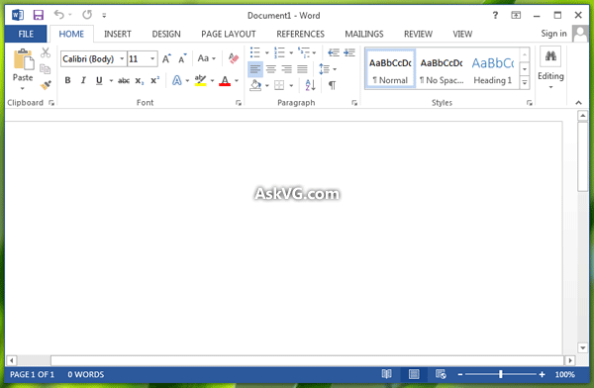Open the Styles pane launcher
Viewport: 594px width, 388px height.
coord(530,103)
